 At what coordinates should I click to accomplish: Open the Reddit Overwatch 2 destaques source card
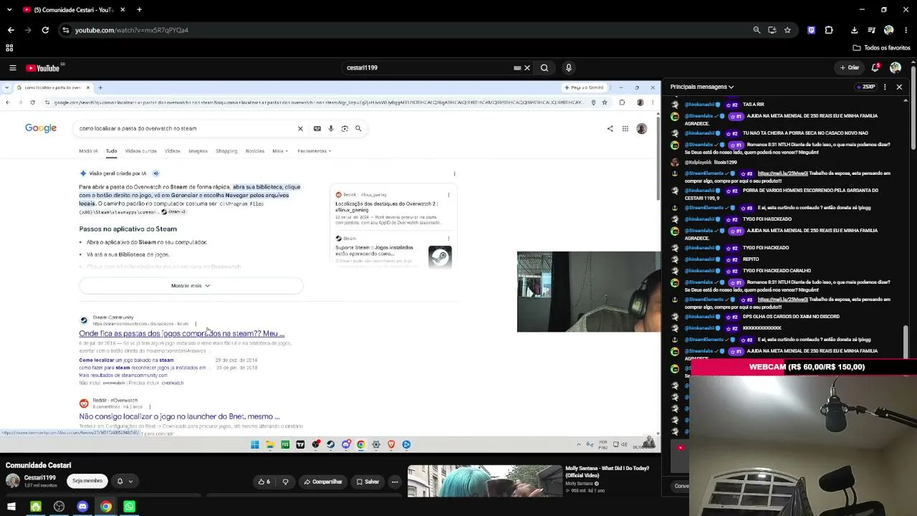[x=393, y=208]
